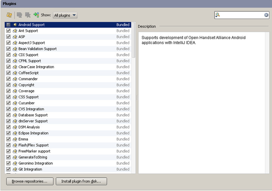The image size is (272, 191).
Task: Click Browse repositories button
Action: pos(30,181)
